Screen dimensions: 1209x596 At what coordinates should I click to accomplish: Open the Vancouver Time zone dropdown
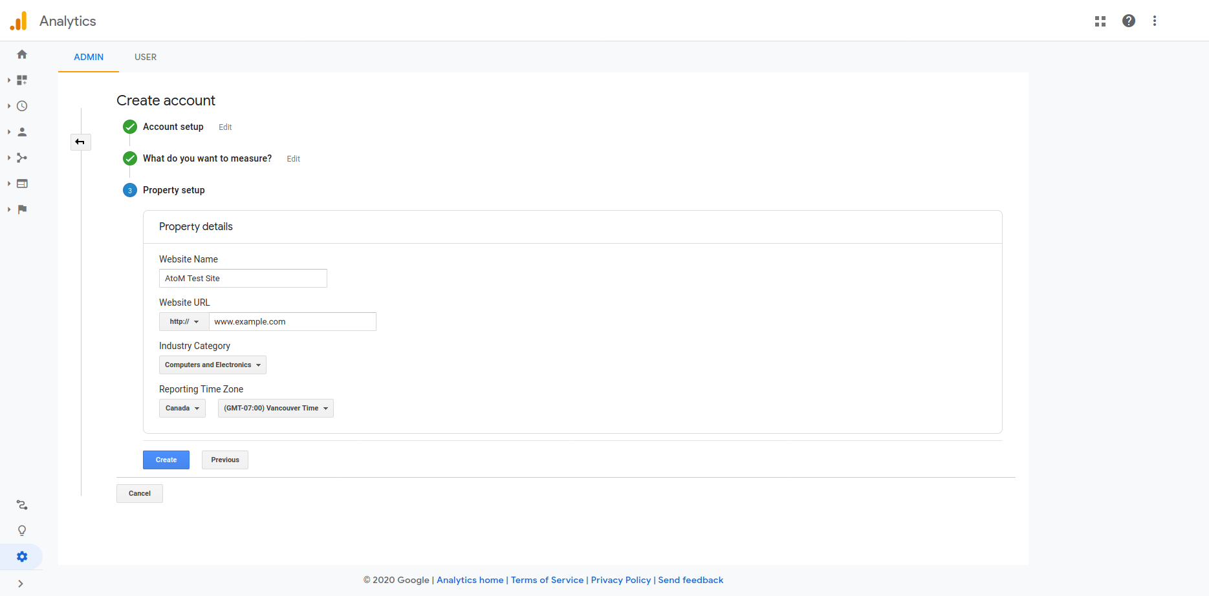click(x=276, y=409)
